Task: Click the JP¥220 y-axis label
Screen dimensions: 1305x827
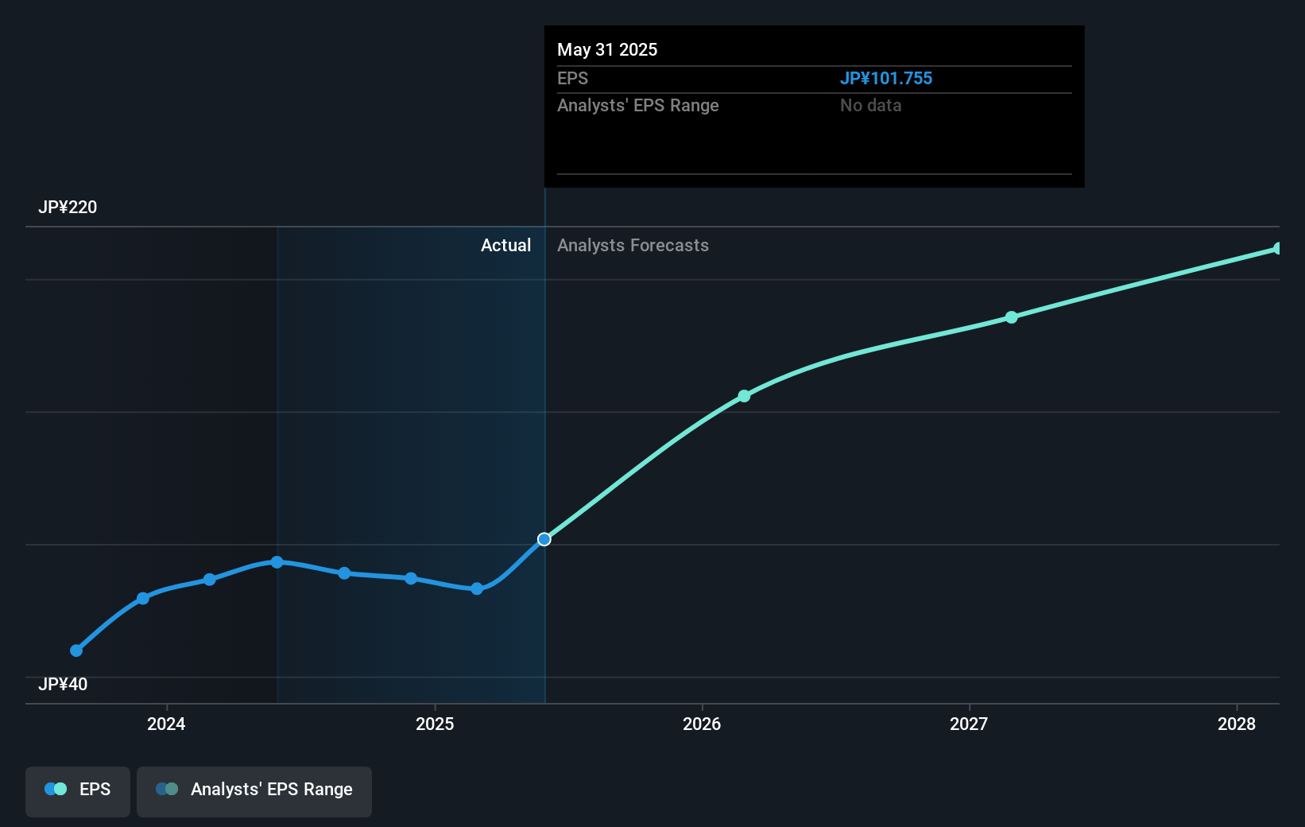Action: pos(68,208)
